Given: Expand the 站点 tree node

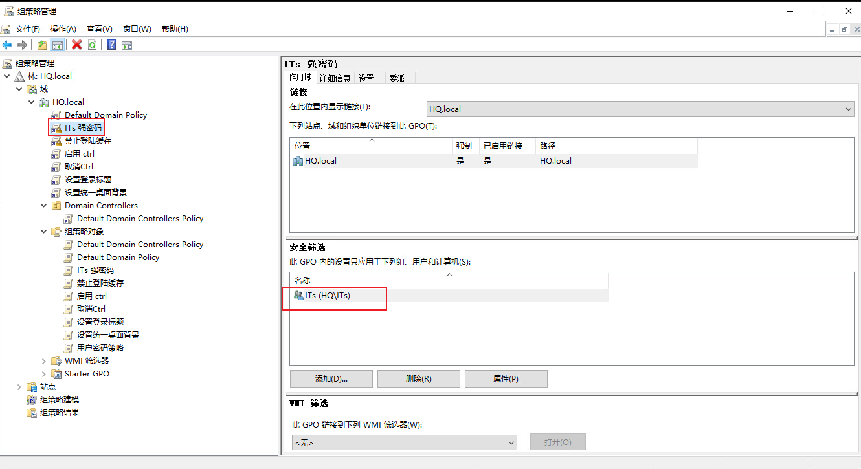Looking at the screenshot, I should [19, 387].
